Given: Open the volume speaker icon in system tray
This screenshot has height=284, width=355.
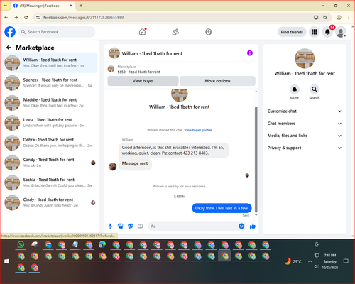Looking at the screenshot, I should coord(316,267).
